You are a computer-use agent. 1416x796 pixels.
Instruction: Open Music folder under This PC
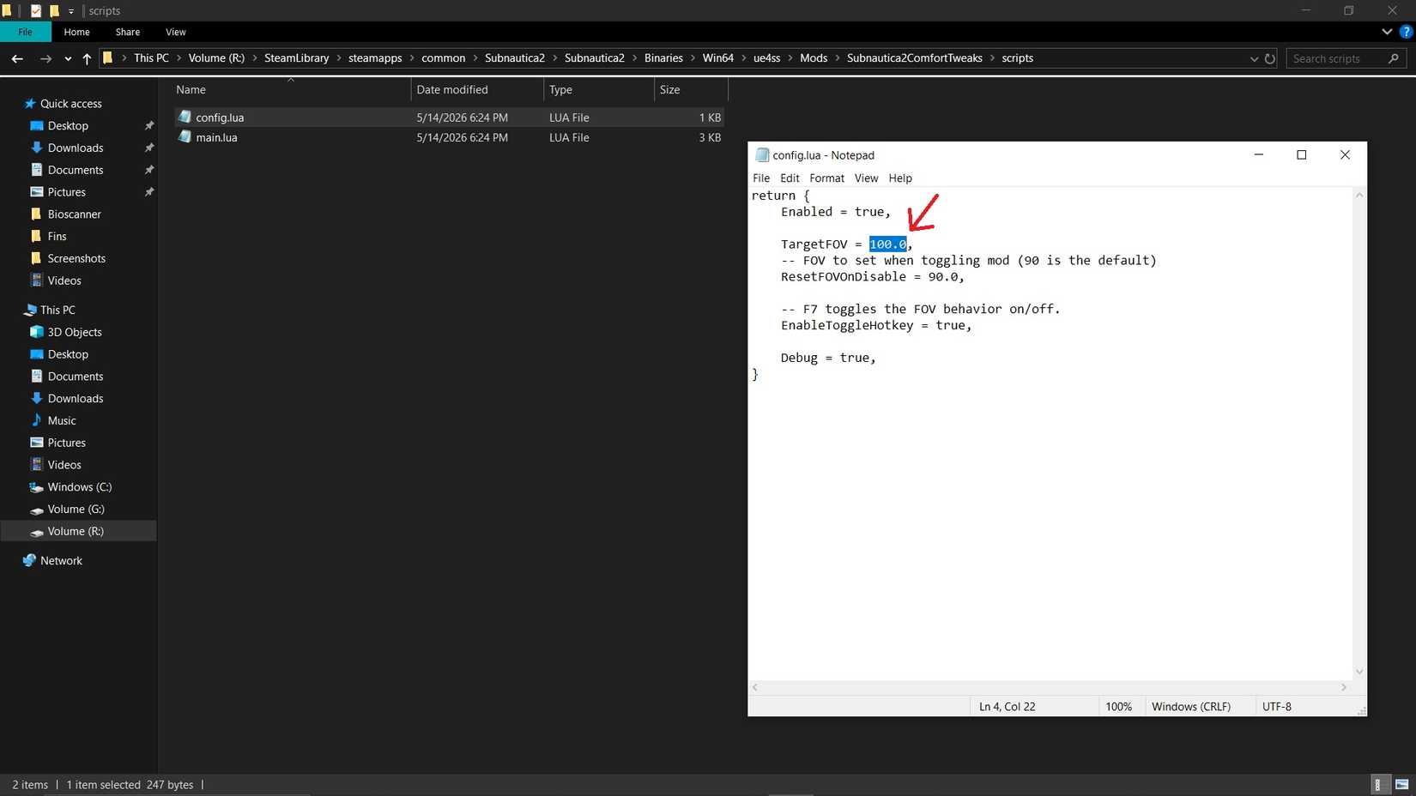pyautogui.click(x=62, y=420)
